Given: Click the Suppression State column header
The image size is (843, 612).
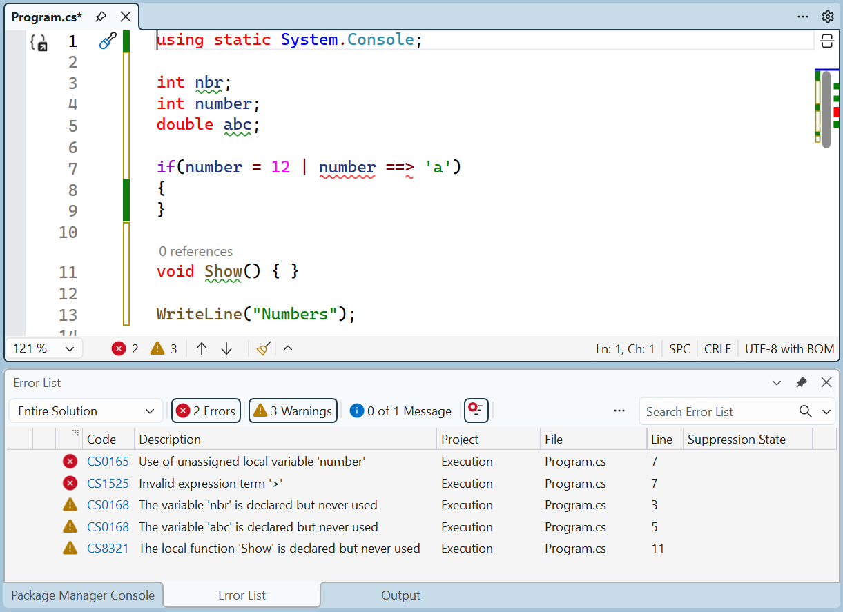Looking at the screenshot, I should [748, 439].
